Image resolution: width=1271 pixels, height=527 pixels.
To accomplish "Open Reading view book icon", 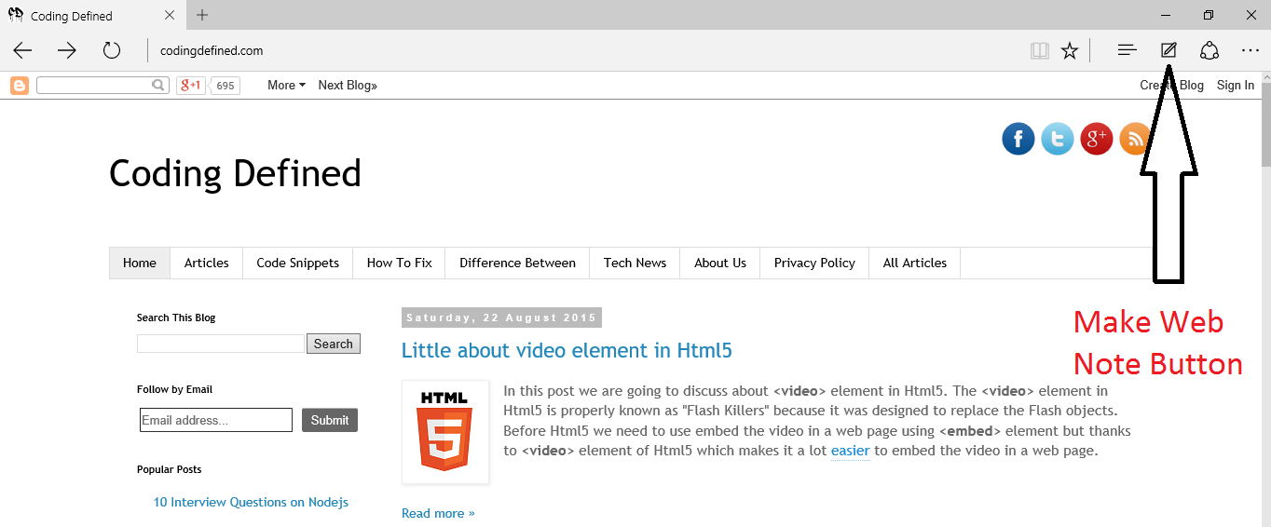I will click(x=1039, y=50).
